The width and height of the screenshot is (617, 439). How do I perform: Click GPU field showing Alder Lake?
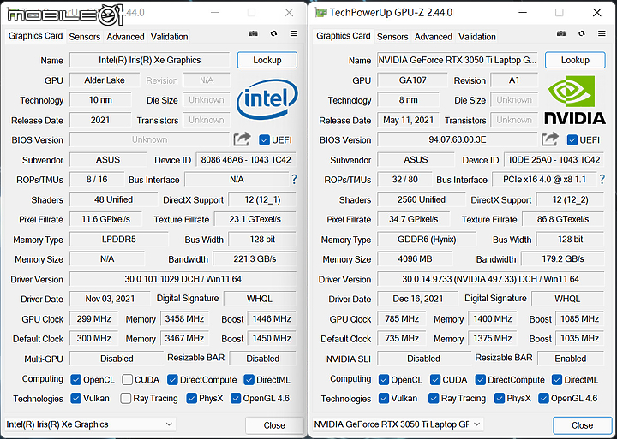(105, 80)
